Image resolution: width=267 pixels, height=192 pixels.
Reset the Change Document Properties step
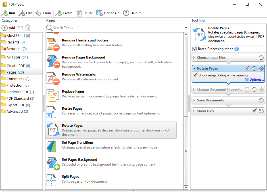[x=254, y=89]
